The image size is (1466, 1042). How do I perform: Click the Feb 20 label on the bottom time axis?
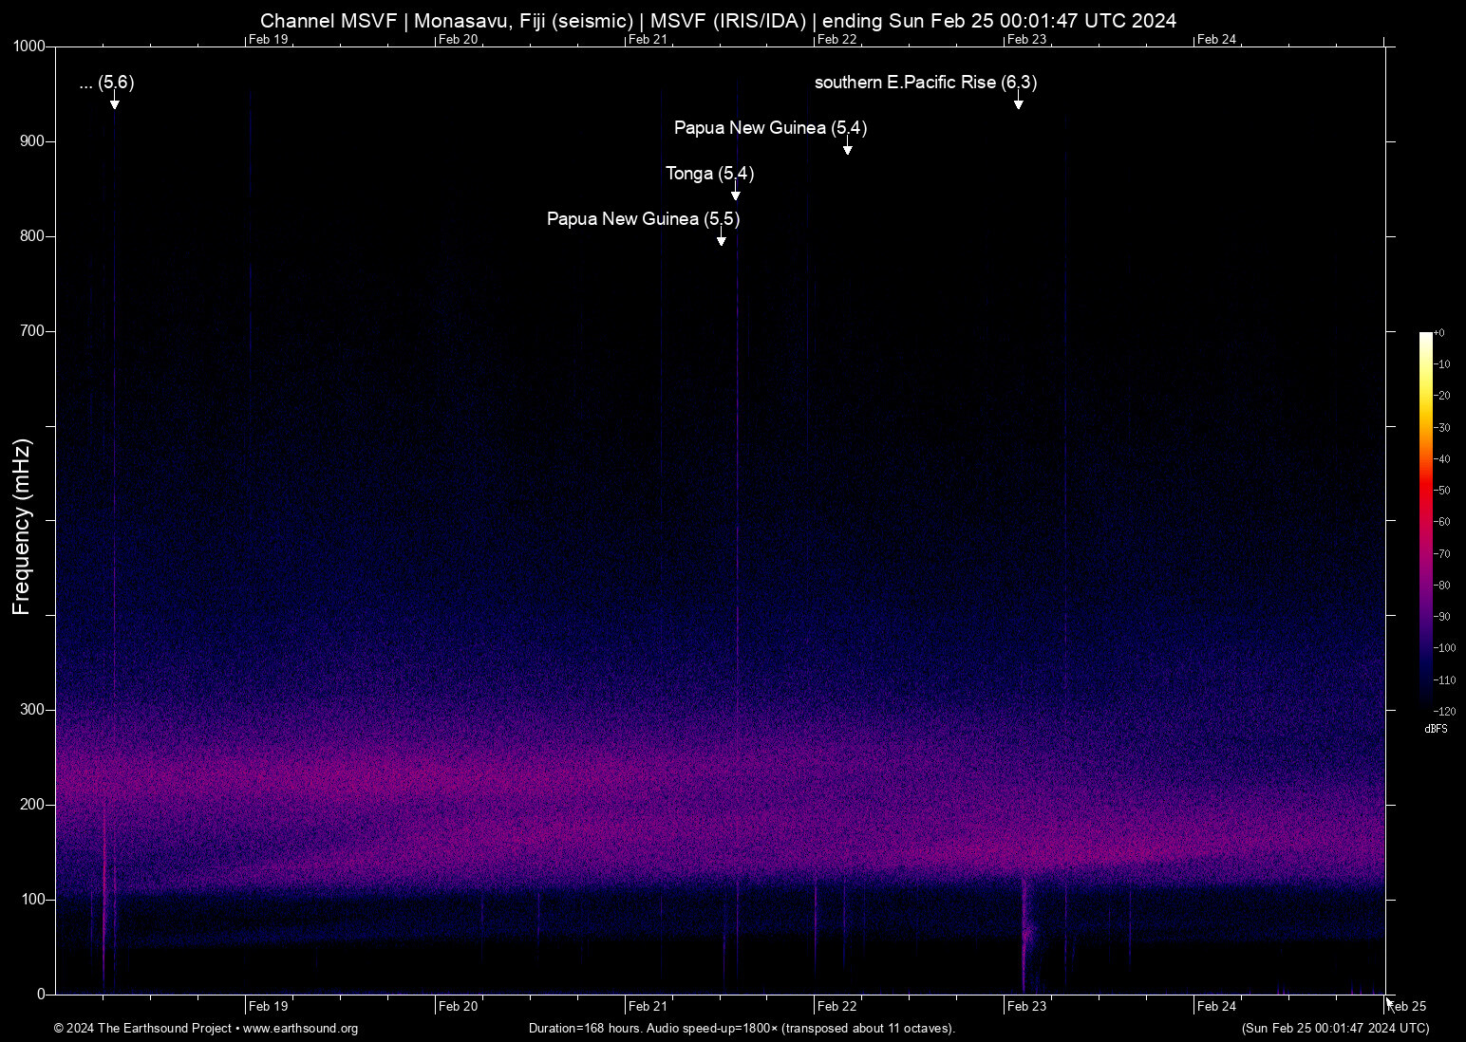coord(458,1006)
